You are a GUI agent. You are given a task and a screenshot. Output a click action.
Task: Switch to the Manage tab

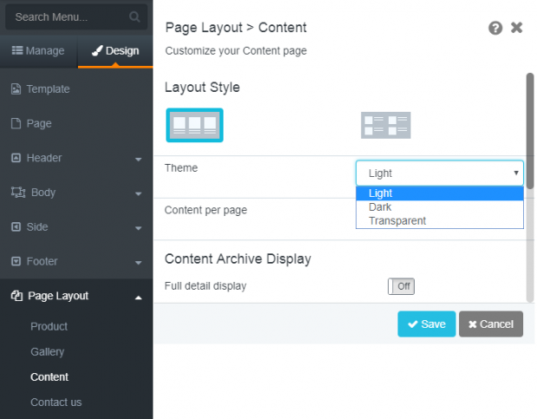pyautogui.click(x=38, y=50)
